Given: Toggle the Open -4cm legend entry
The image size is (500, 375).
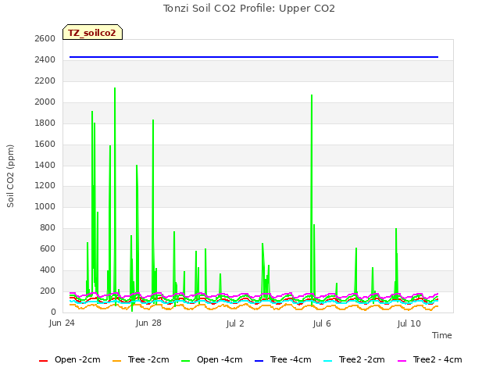Looking at the screenshot, I should pyautogui.click(x=212, y=359).
